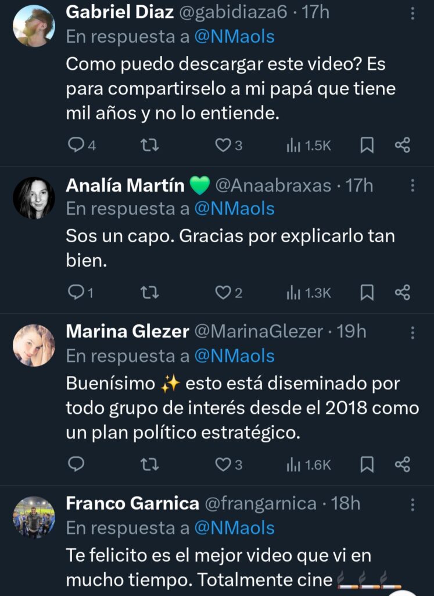Image resolution: width=434 pixels, height=596 pixels.
Task: Open Marina Glezer's profile picture
Action: (x=34, y=345)
